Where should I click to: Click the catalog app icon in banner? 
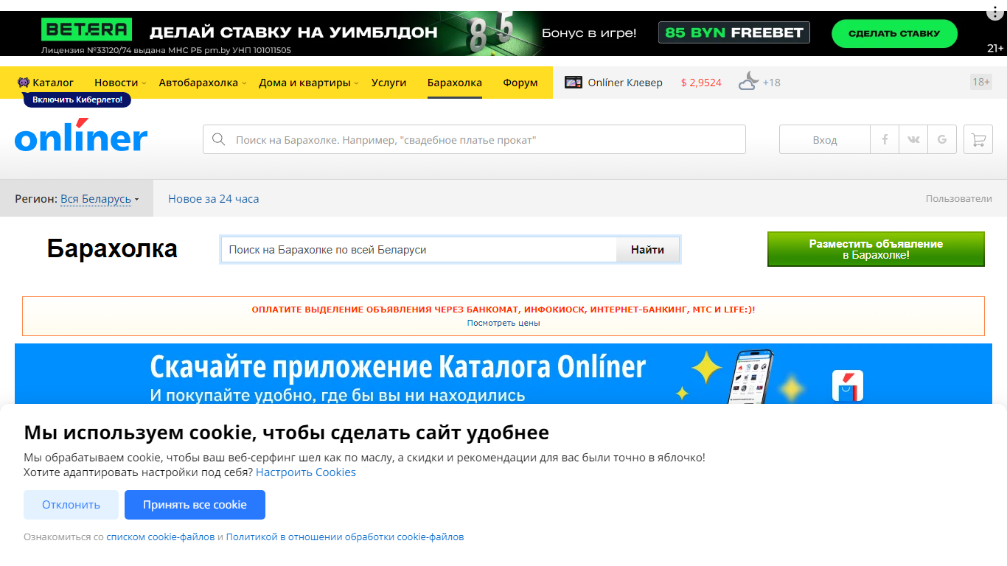[x=848, y=385]
